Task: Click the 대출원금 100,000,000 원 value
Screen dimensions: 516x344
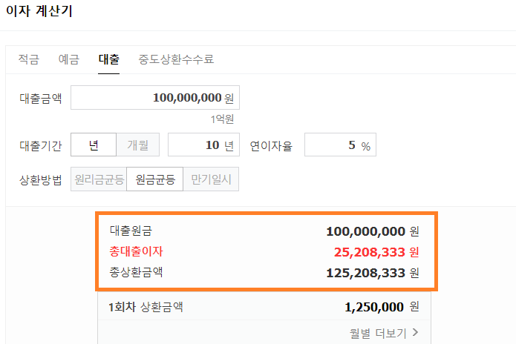Action: point(373,231)
